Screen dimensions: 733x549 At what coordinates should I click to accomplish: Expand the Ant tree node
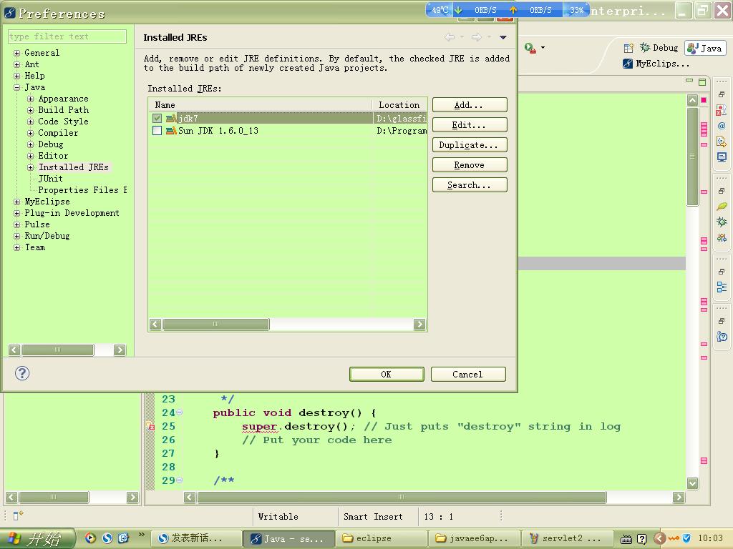coord(17,64)
